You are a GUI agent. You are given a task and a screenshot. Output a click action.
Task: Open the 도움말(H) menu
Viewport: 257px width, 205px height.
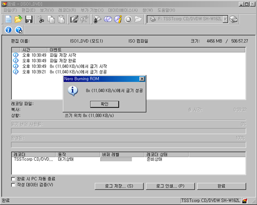[x=166, y=10]
